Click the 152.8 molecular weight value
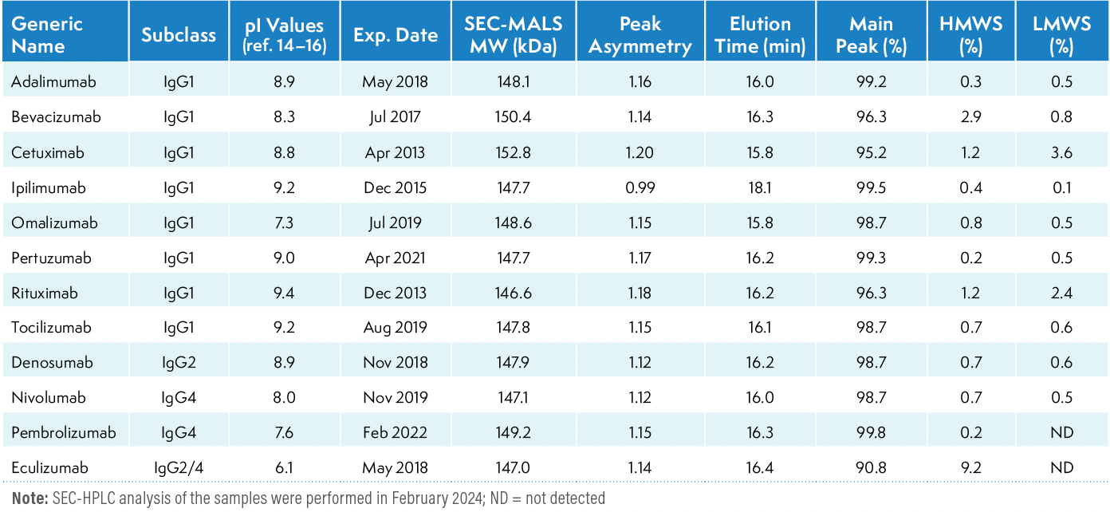 510,152
